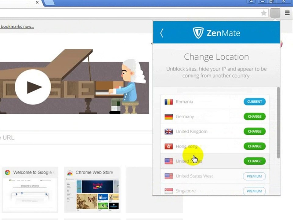Screen dimensions: 293x220
Task: Click the Romania flag icon
Action: coord(168,102)
